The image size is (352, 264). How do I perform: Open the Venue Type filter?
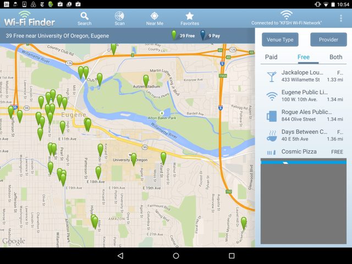pos(279,40)
